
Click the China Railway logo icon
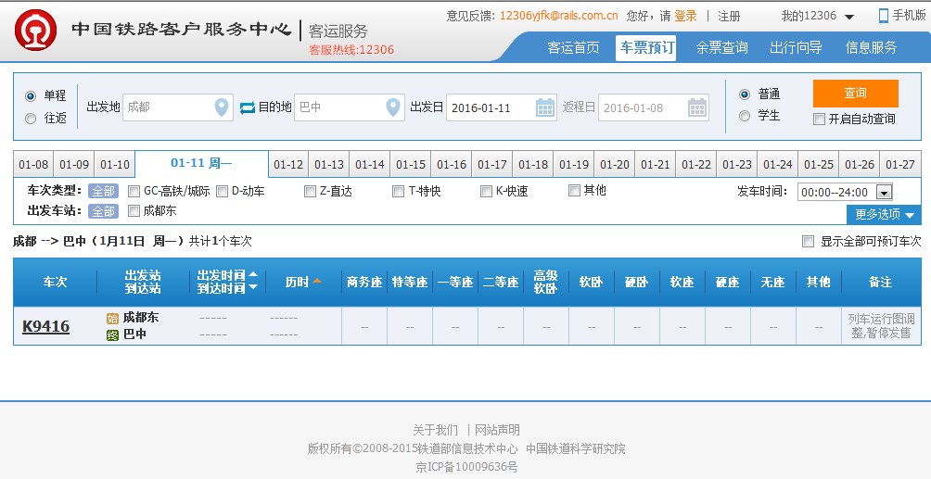[36, 32]
